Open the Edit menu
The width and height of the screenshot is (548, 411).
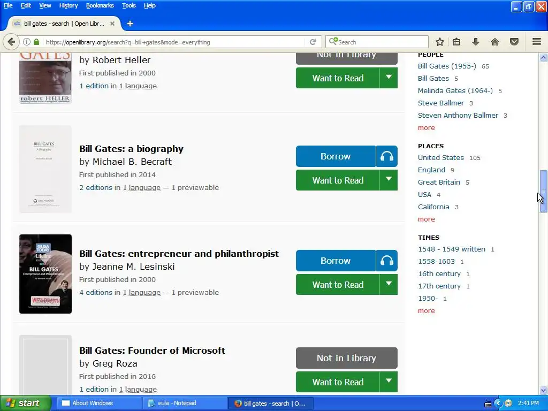(26, 5)
